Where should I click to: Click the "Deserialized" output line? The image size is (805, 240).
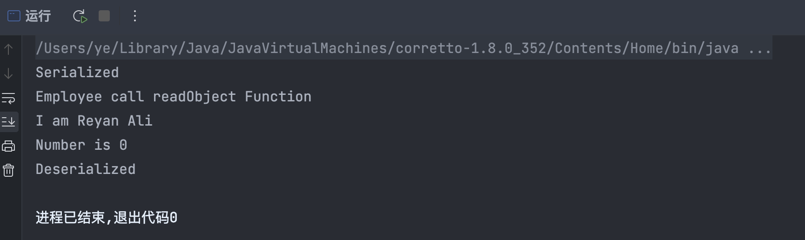click(x=85, y=169)
